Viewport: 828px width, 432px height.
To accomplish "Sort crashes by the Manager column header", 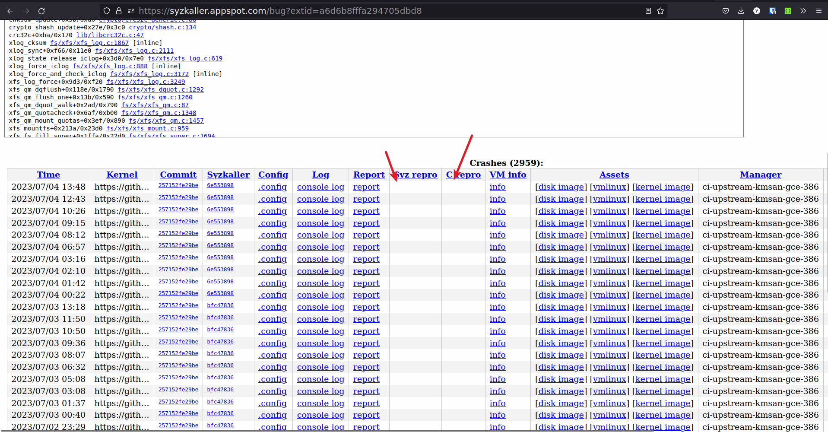I will pyautogui.click(x=760, y=175).
